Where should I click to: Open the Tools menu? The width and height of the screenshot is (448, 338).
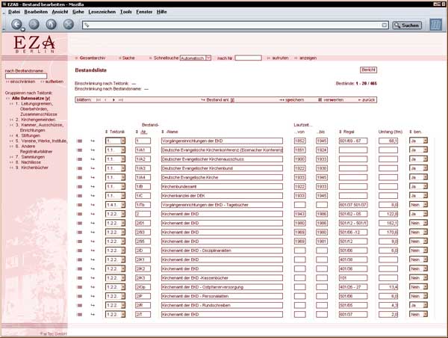coord(125,12)
